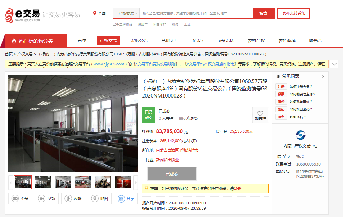Open the 地图 map view

coord(100,199)
